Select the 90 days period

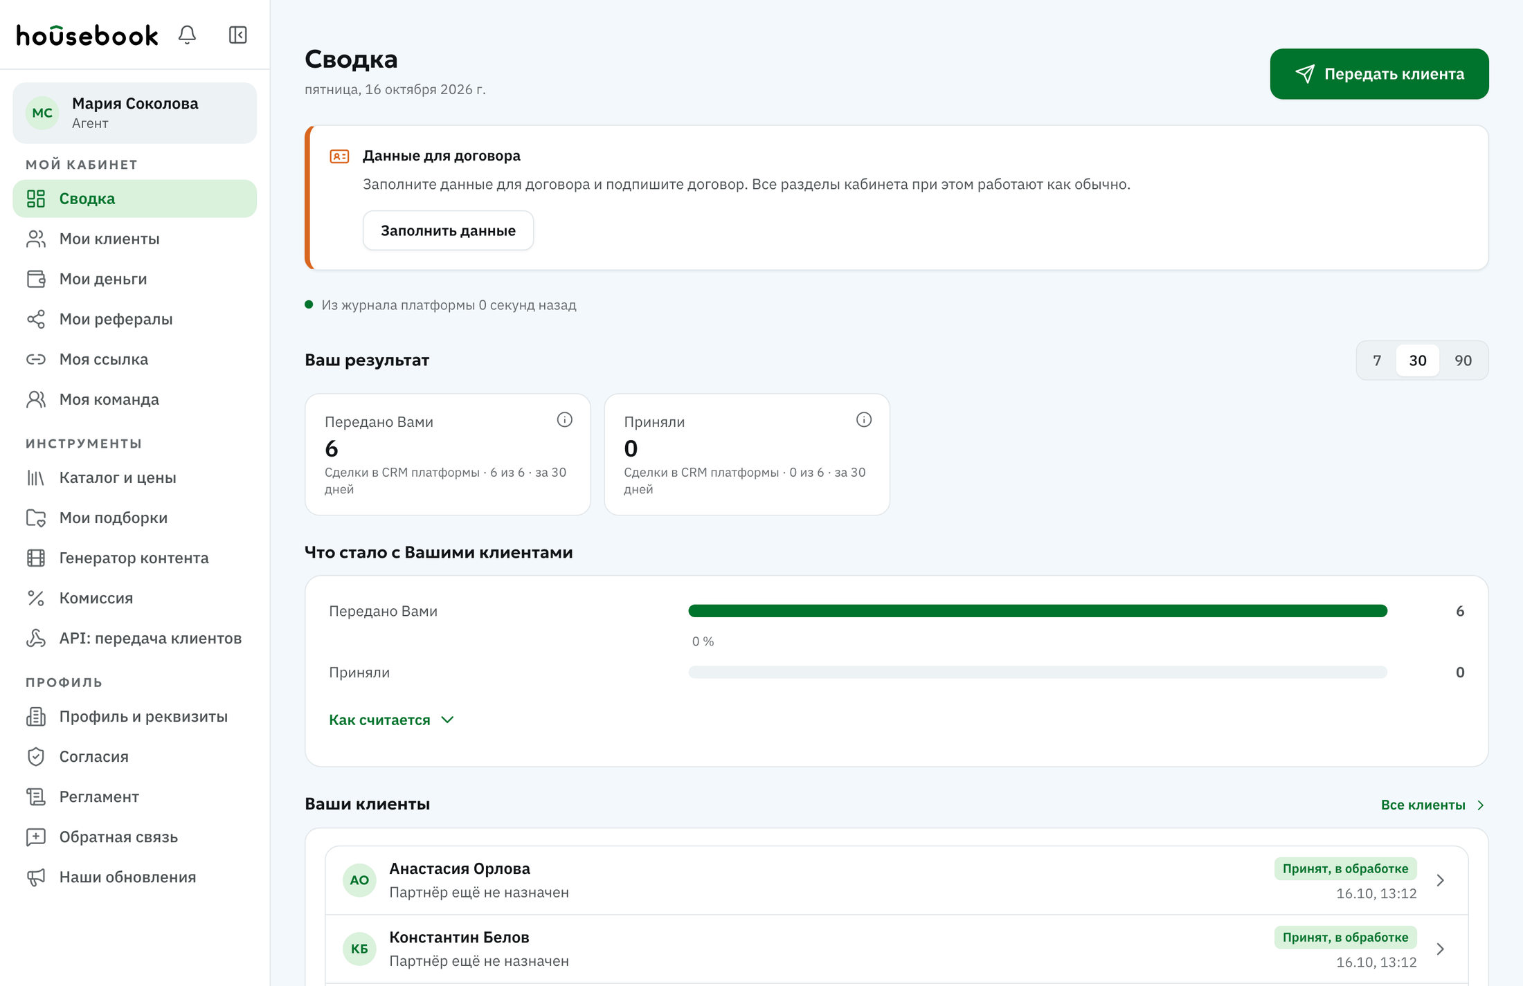point(1463,360)
